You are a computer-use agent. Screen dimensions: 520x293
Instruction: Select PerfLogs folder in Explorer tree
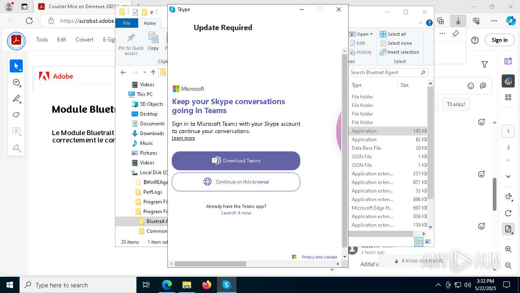click(x=149, y=192)
